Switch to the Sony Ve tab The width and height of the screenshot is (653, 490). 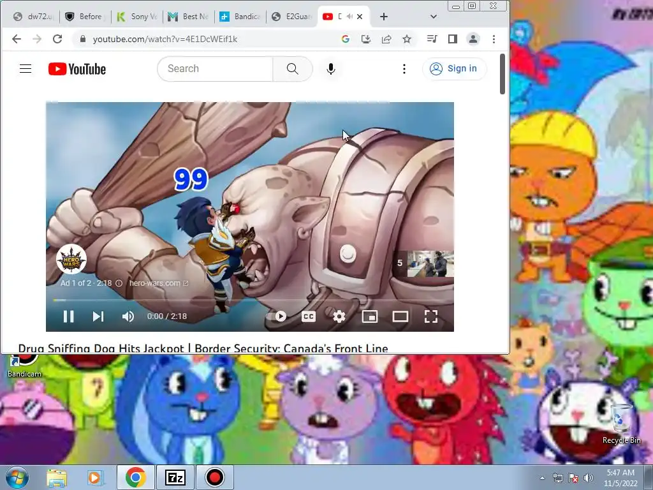(x=137, y=17)
